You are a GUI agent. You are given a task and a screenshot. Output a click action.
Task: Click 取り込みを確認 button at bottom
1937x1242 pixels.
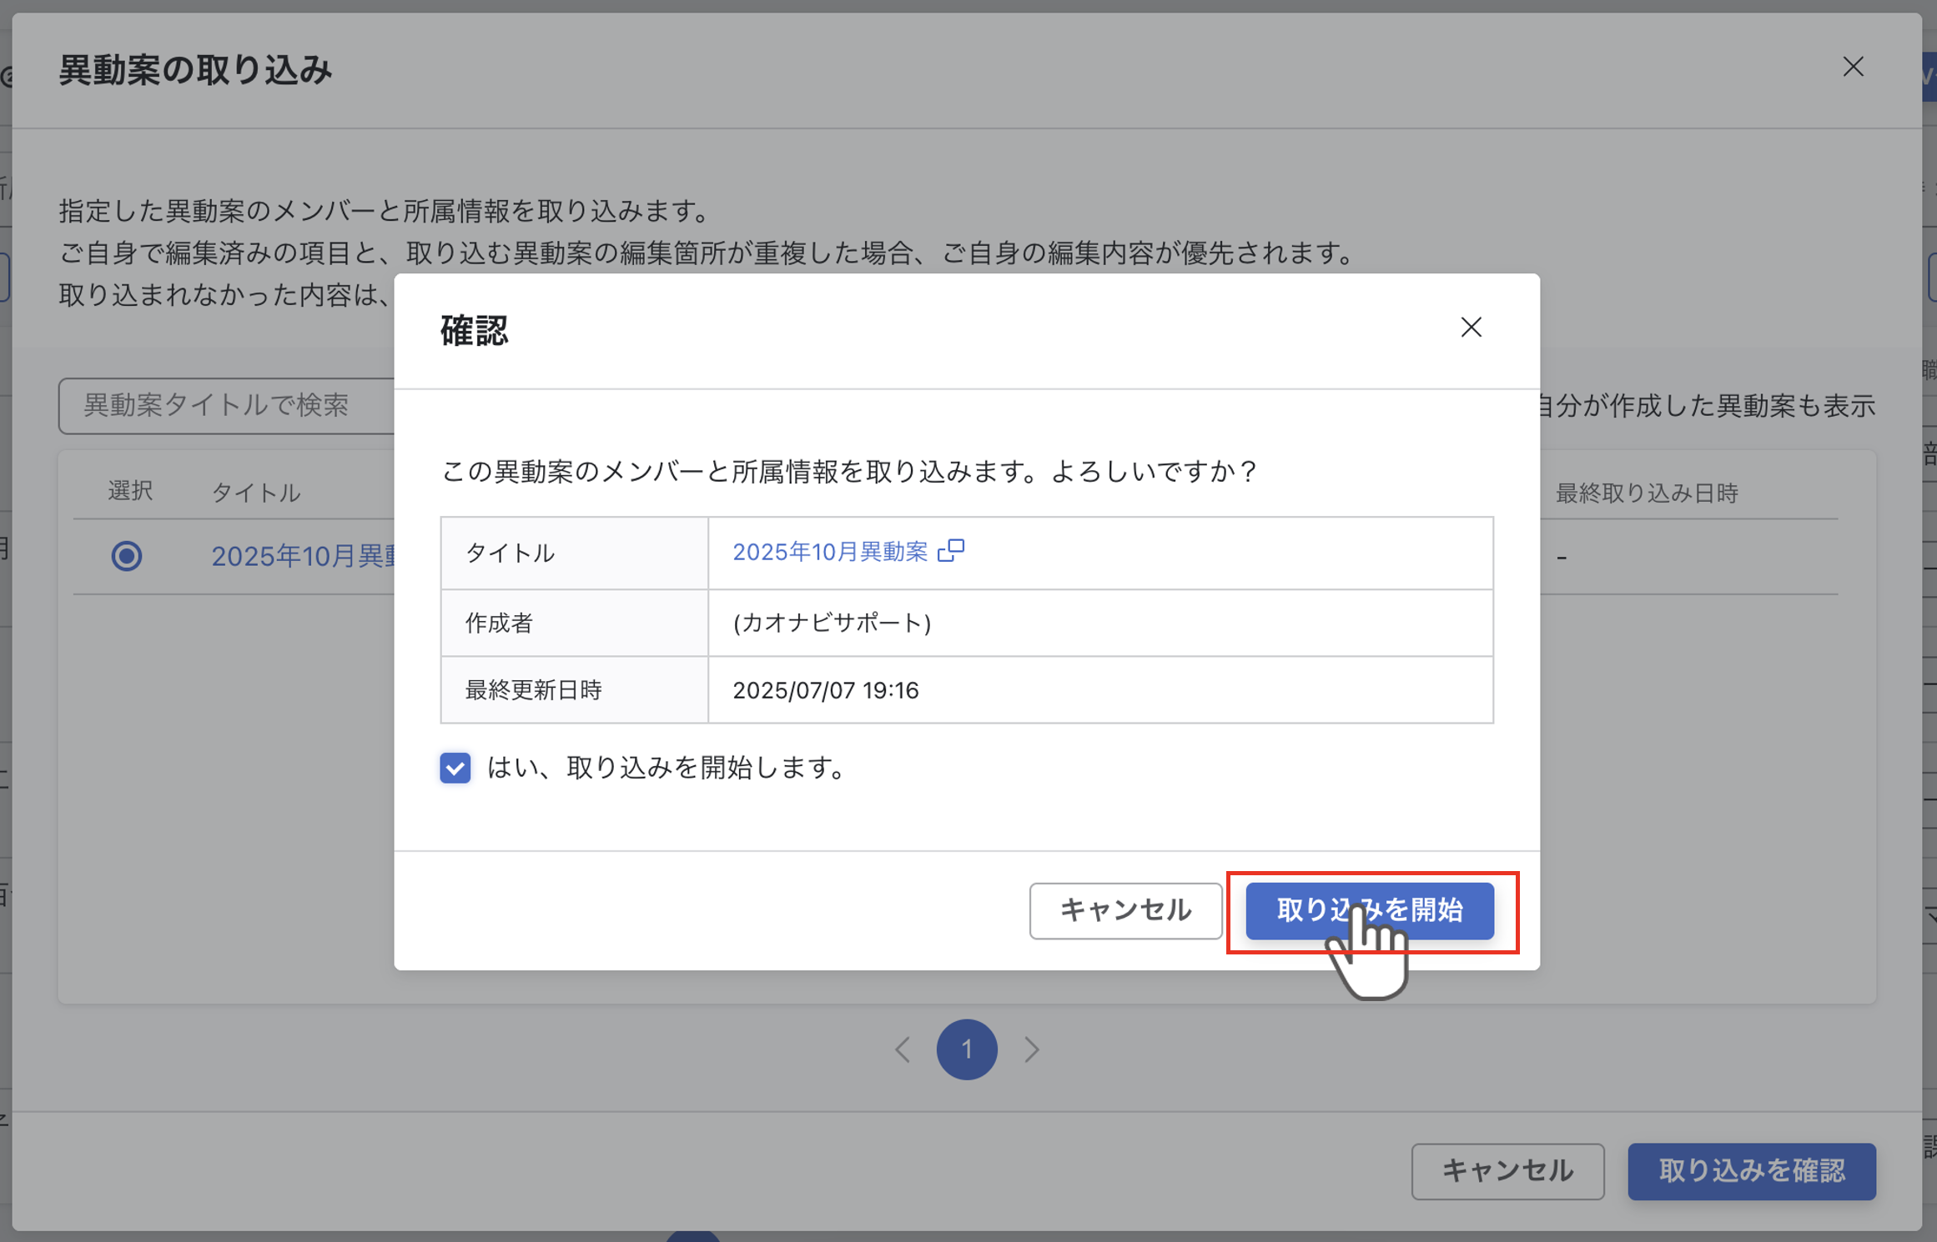(x=1751, y=1171)
